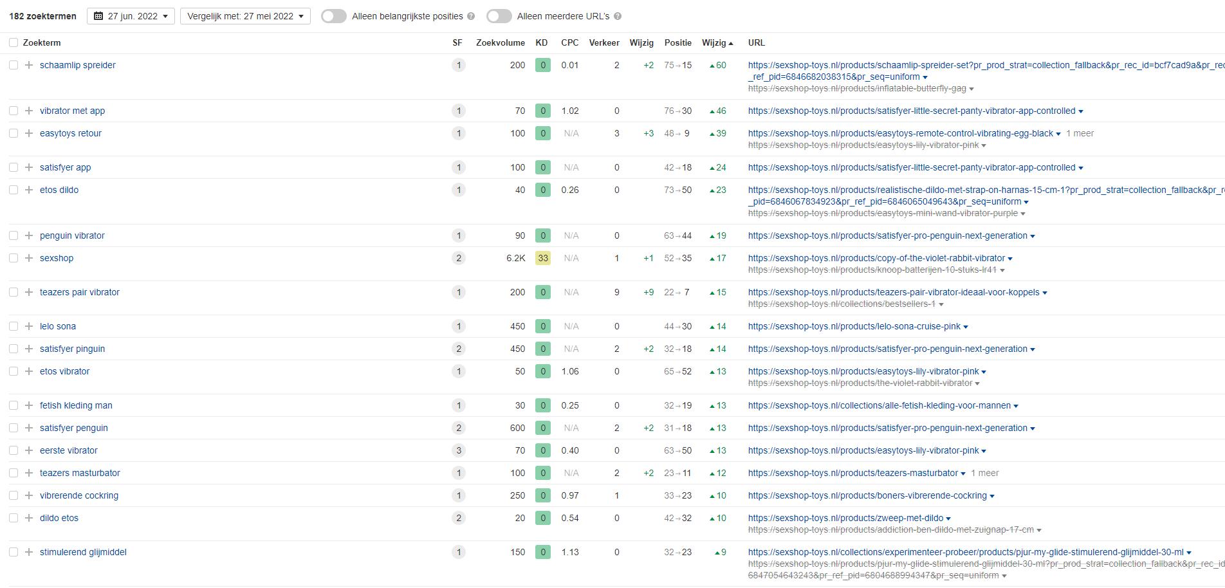Open caret menu for alle-fetish-kleding-voor-mannen URL
This screenshot has height=588, width=1225.
1016,406
